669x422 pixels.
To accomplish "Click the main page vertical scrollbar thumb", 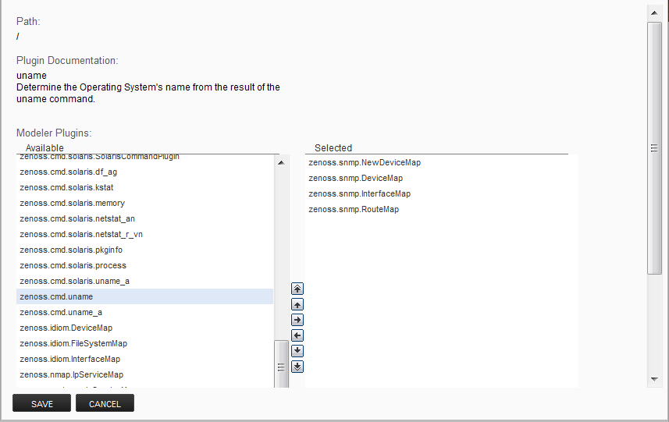I will pos(654,147).
